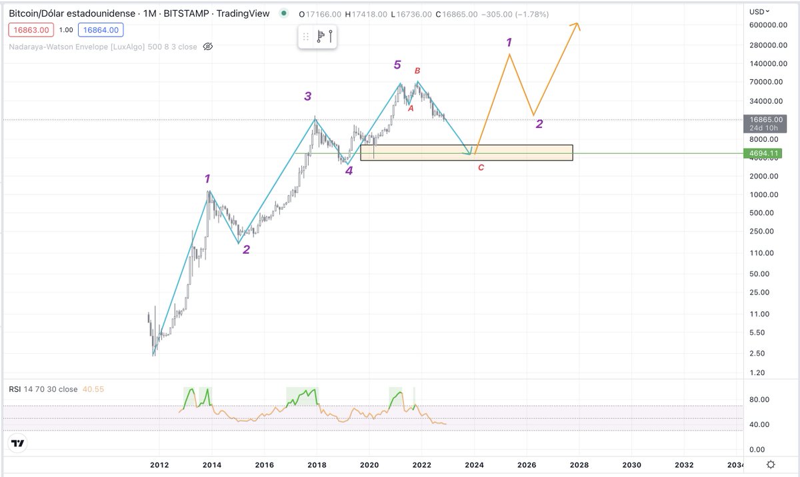Select the vertical line pin tool icon
The image size is (800, 477).
(x=330, y=36)
